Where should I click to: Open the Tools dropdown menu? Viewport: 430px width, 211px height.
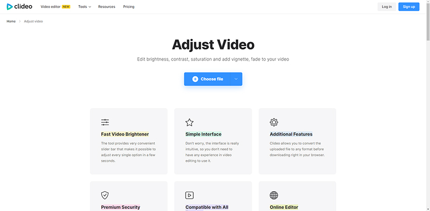[x=84, y=7]
